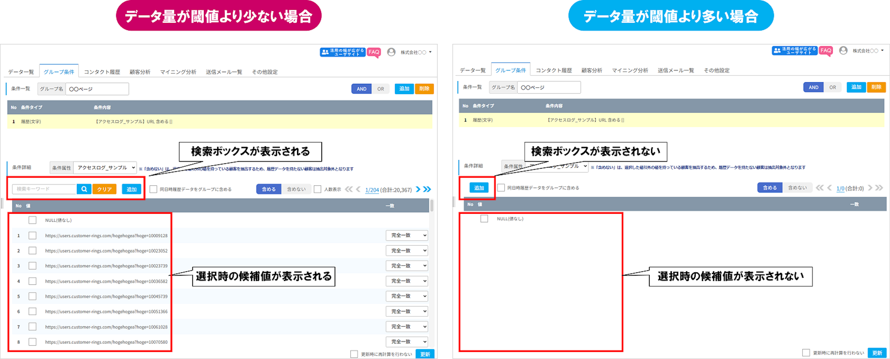The height and width of the screenshot is (359, 890).
Task: Expand アクセスログ_サンプル attribute dropdown in left panel
Action: (105, 168)
